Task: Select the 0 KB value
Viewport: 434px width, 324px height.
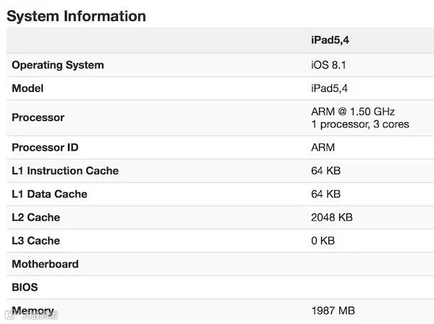Action: point(323,240)
